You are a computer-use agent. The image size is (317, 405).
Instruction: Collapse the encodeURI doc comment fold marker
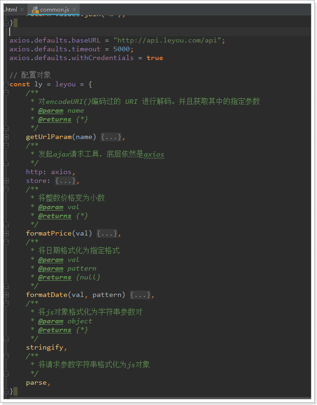(6, 93)
